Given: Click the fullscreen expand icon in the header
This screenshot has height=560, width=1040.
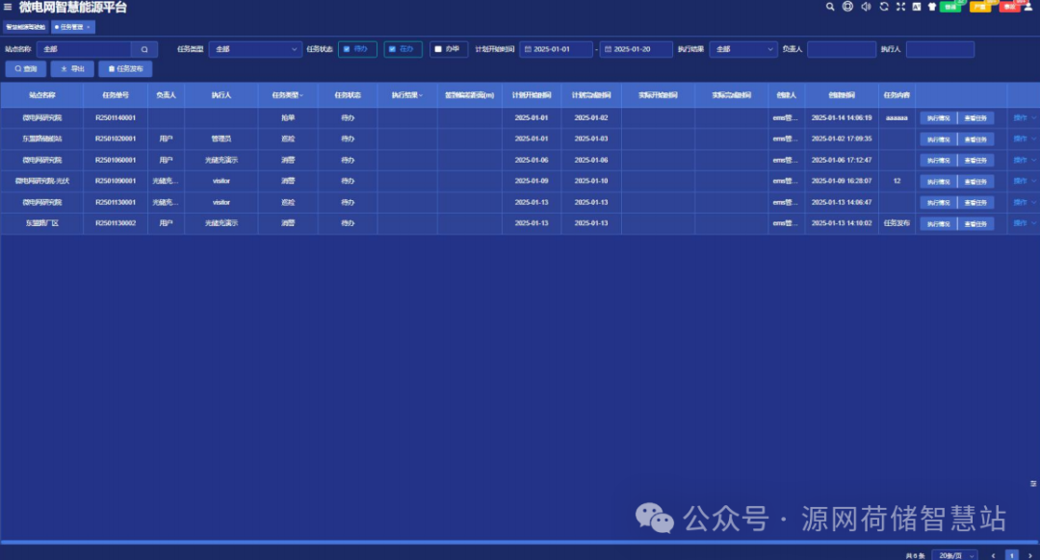Looking at the screenshot, I should coord(900,7).
